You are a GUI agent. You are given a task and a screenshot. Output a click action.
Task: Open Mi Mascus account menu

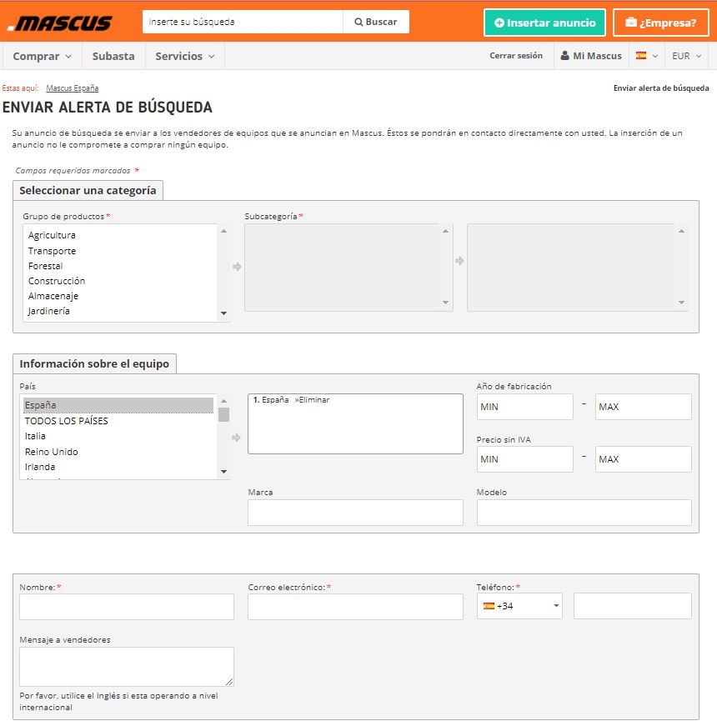[591, 56]
